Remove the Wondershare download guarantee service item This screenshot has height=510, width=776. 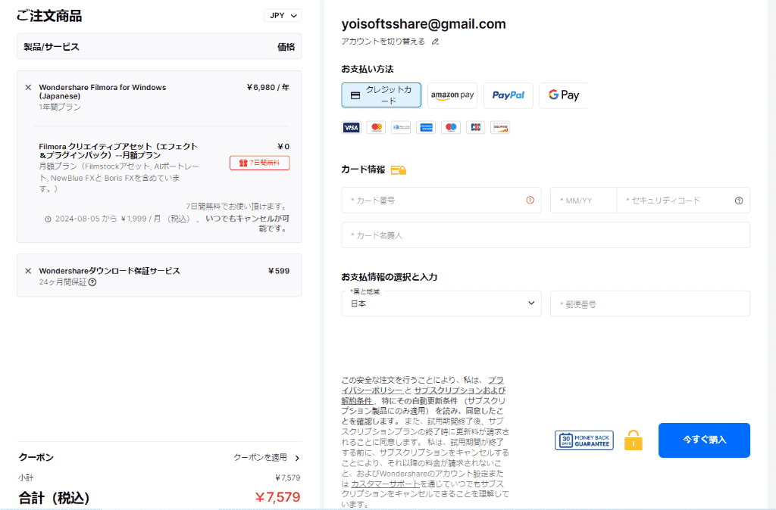point(28,271)
